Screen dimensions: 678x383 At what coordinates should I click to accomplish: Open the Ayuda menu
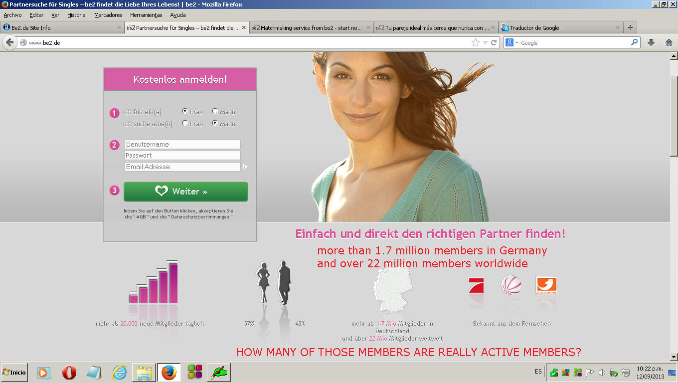[178, 15]
